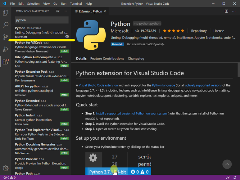The width and height of the screenshot is (240, 180).
Task: Click the Microsoft publisher name
Action: pyautogui.click(x=120, y=31)
